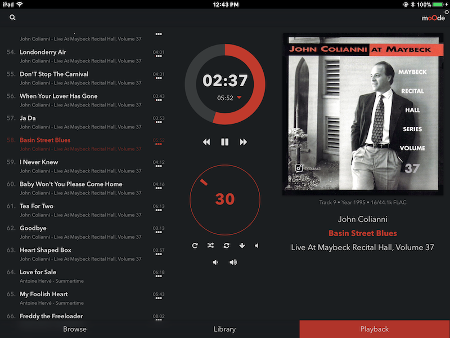Open the menu dots for Love for Sale

pos(159,277)
